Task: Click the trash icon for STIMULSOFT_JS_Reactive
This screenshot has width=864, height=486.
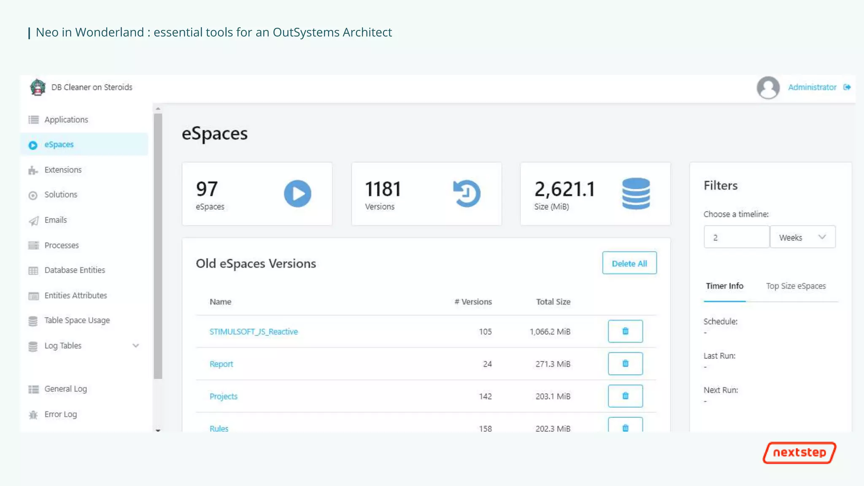Action: [625, 331]
